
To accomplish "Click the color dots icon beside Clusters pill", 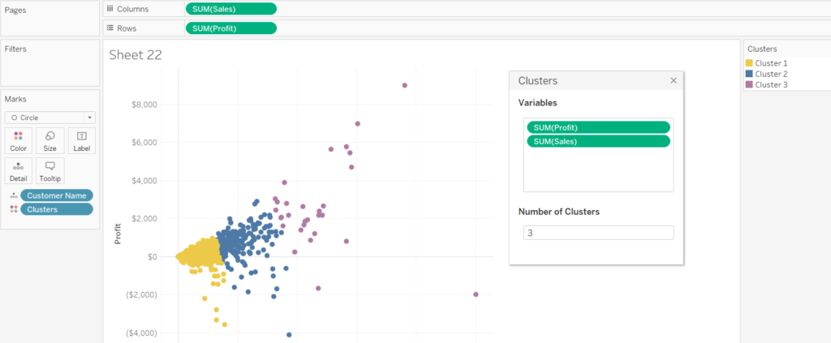I will coord(13,209).
